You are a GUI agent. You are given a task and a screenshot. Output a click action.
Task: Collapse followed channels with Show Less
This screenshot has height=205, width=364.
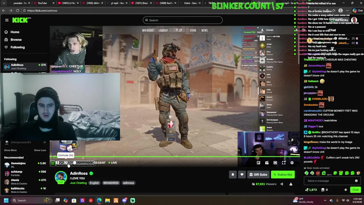[x=40, y=150]
